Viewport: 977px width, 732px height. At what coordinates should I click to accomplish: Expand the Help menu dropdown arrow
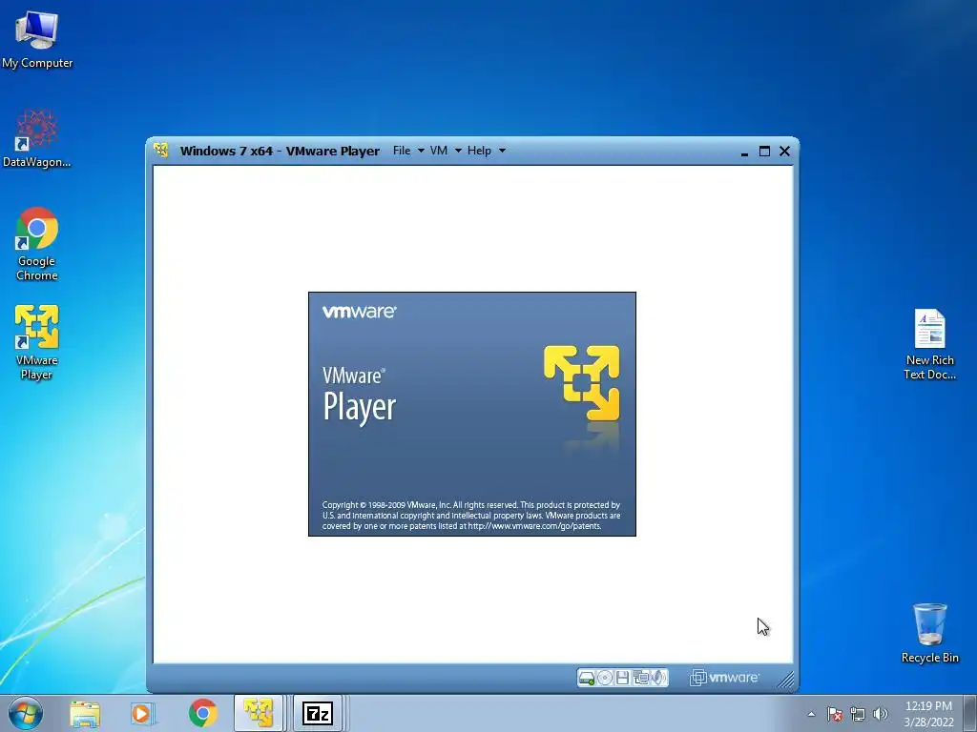click(x=502, y=151)
